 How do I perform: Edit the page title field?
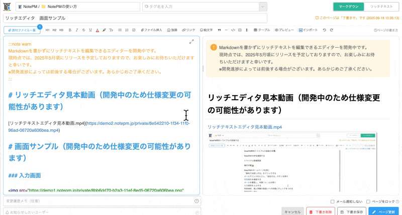[x=135, y=18]
